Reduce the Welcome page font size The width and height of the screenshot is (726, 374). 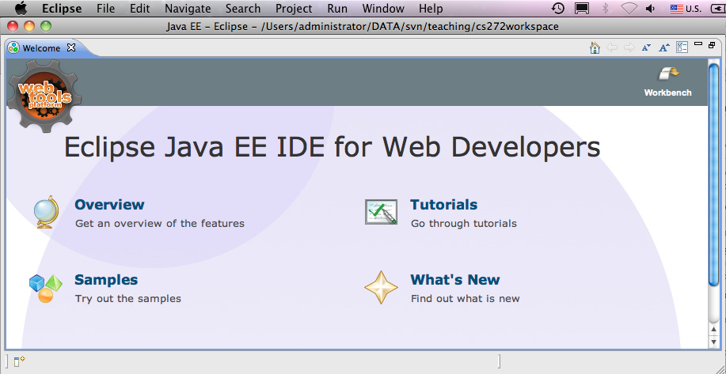tap(646, 47)
